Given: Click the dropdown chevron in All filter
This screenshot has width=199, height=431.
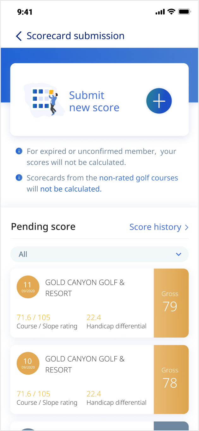Looking at the screenshot, I should click(x=178, y=254).
